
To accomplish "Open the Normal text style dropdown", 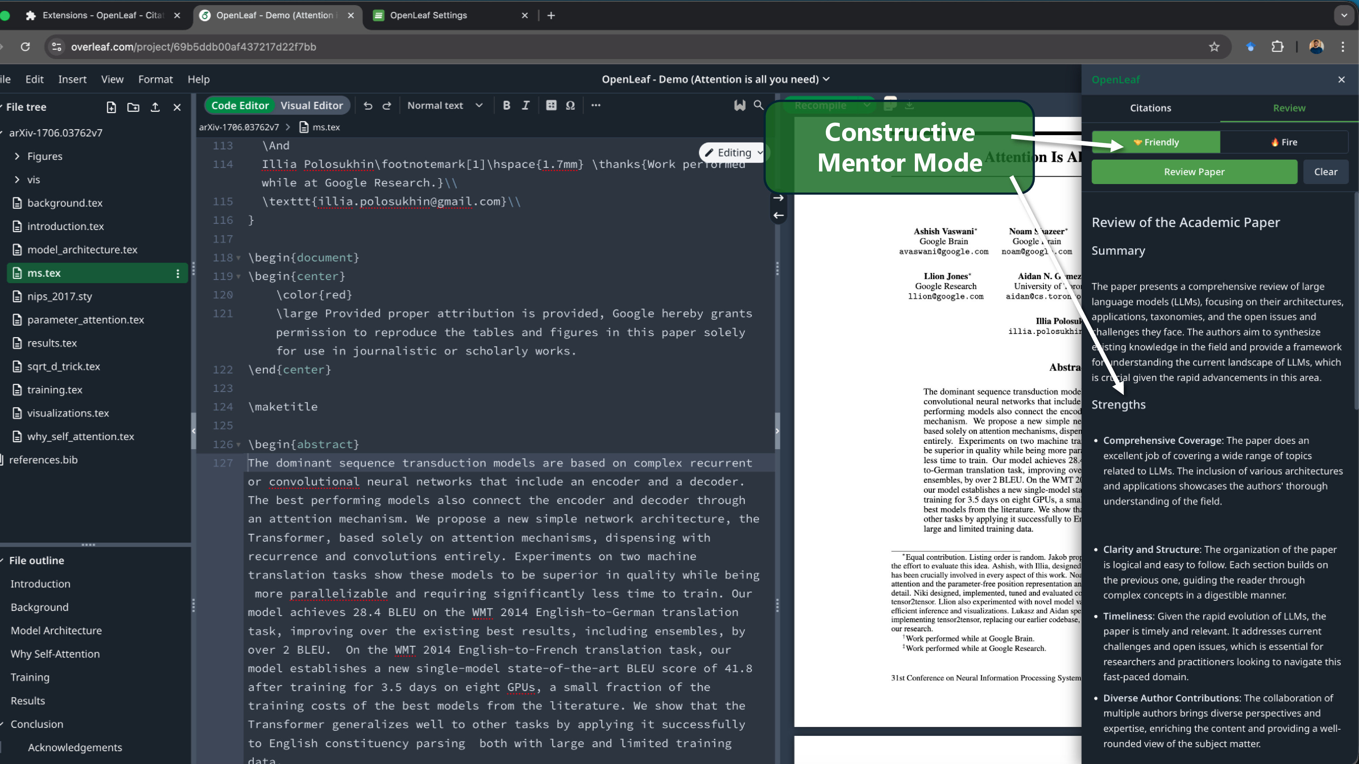I will click(445, 106).
